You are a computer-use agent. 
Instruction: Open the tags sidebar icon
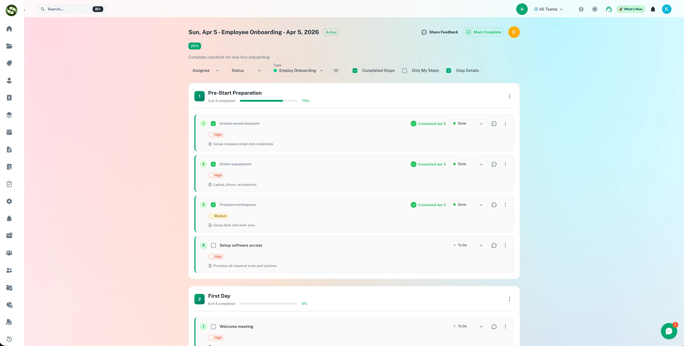point(9,63)
